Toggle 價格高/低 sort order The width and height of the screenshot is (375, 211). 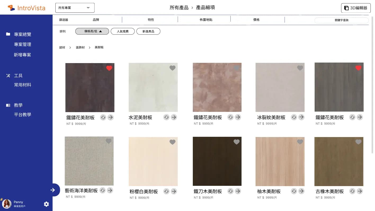92,31
